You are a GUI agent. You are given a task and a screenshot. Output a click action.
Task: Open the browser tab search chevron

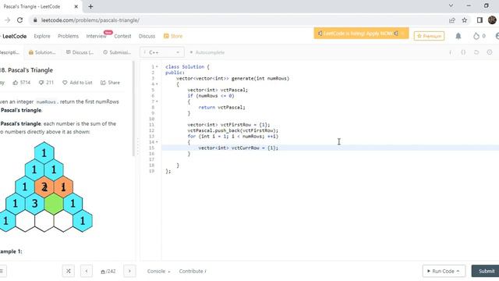click(x=451, y=5)
